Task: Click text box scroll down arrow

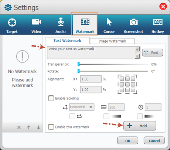Action: pyautogui.click(x=137, y=56)
